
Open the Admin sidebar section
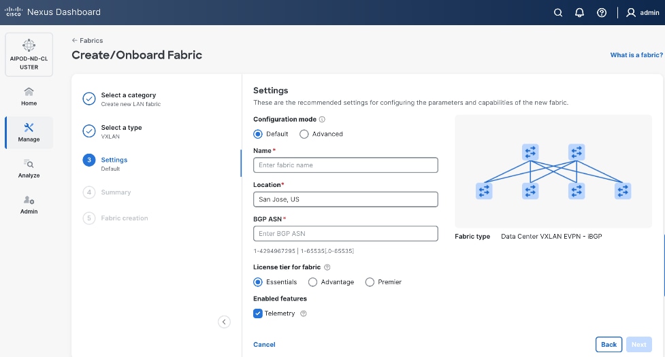(29, 204)
